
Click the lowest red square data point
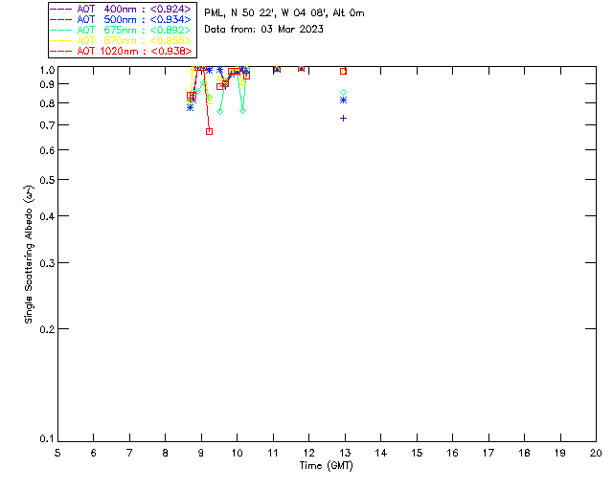209,131
